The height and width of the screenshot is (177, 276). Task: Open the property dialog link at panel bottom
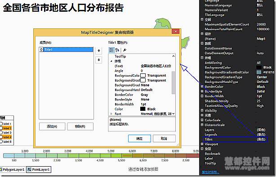(210, 172)
